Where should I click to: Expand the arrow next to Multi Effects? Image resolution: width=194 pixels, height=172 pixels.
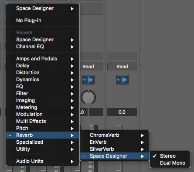72,122
